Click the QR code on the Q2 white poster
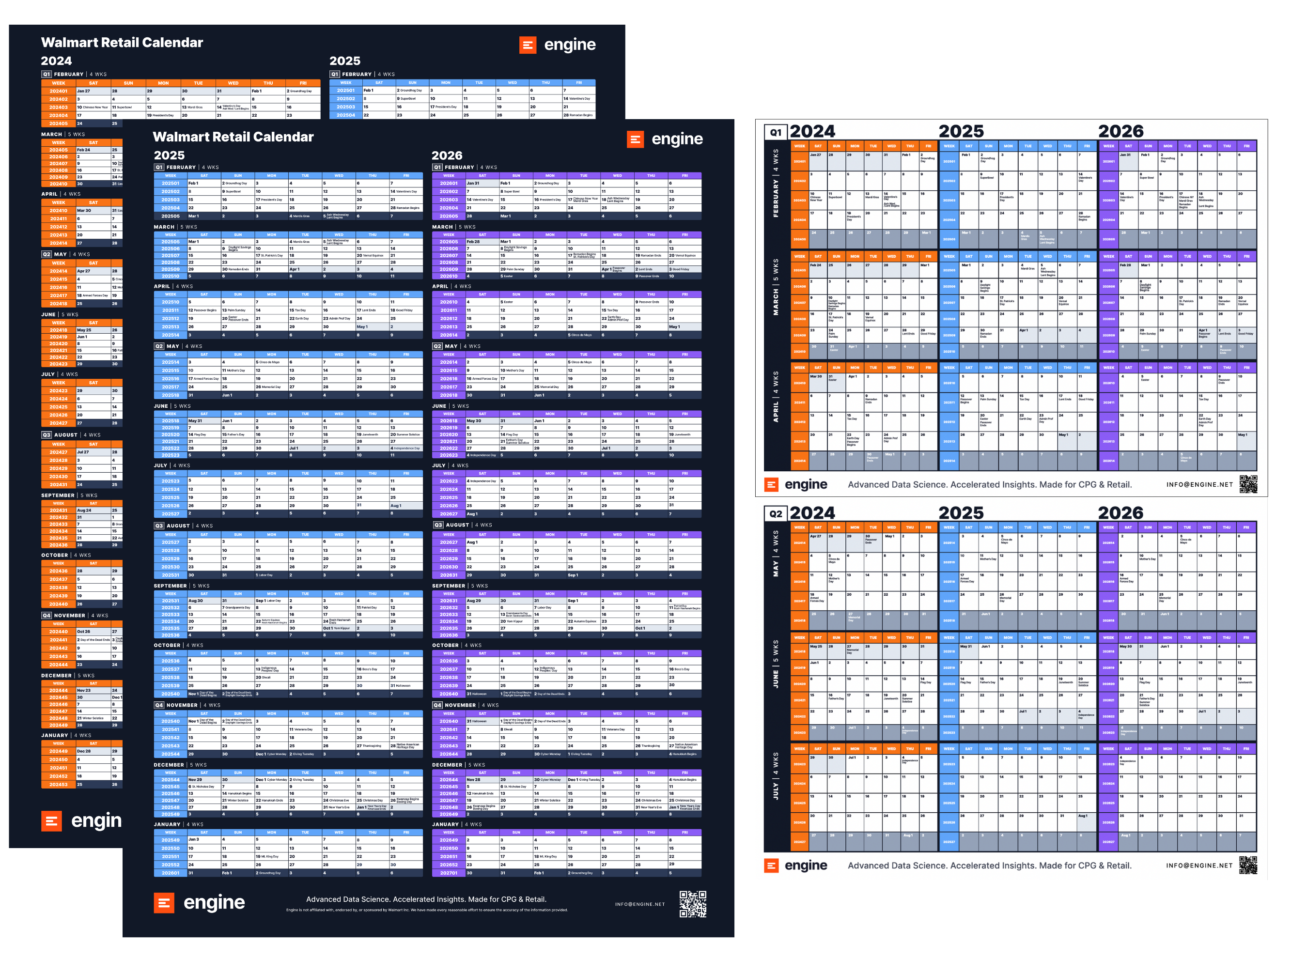Image resolution: width=1291 pixels, height=959 pixels. 1248,865
